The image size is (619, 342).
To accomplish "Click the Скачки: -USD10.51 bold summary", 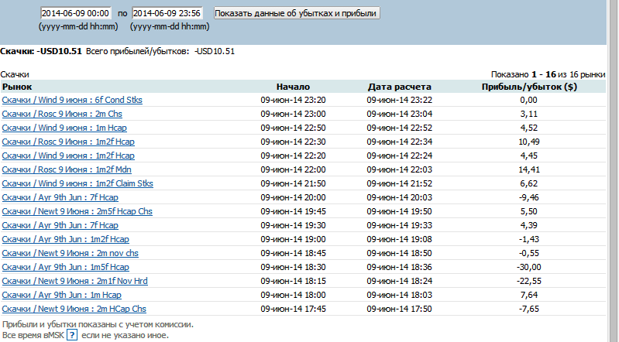I will 41,51.
